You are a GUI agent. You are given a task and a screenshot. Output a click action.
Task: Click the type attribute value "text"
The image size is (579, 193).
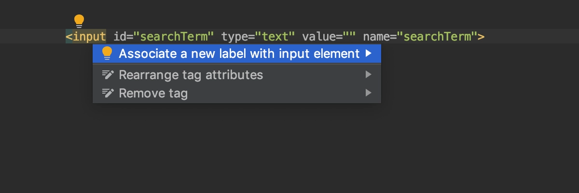coord(275,36)
